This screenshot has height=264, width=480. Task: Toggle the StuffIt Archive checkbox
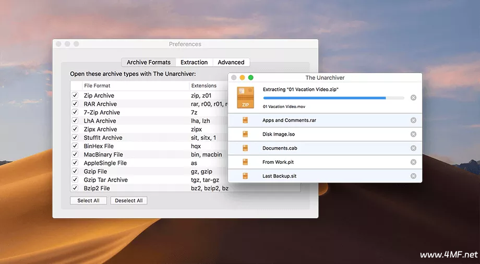point(75,138)
